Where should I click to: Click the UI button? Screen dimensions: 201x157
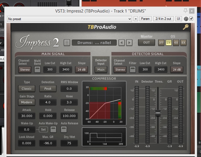tap(178, 19)
